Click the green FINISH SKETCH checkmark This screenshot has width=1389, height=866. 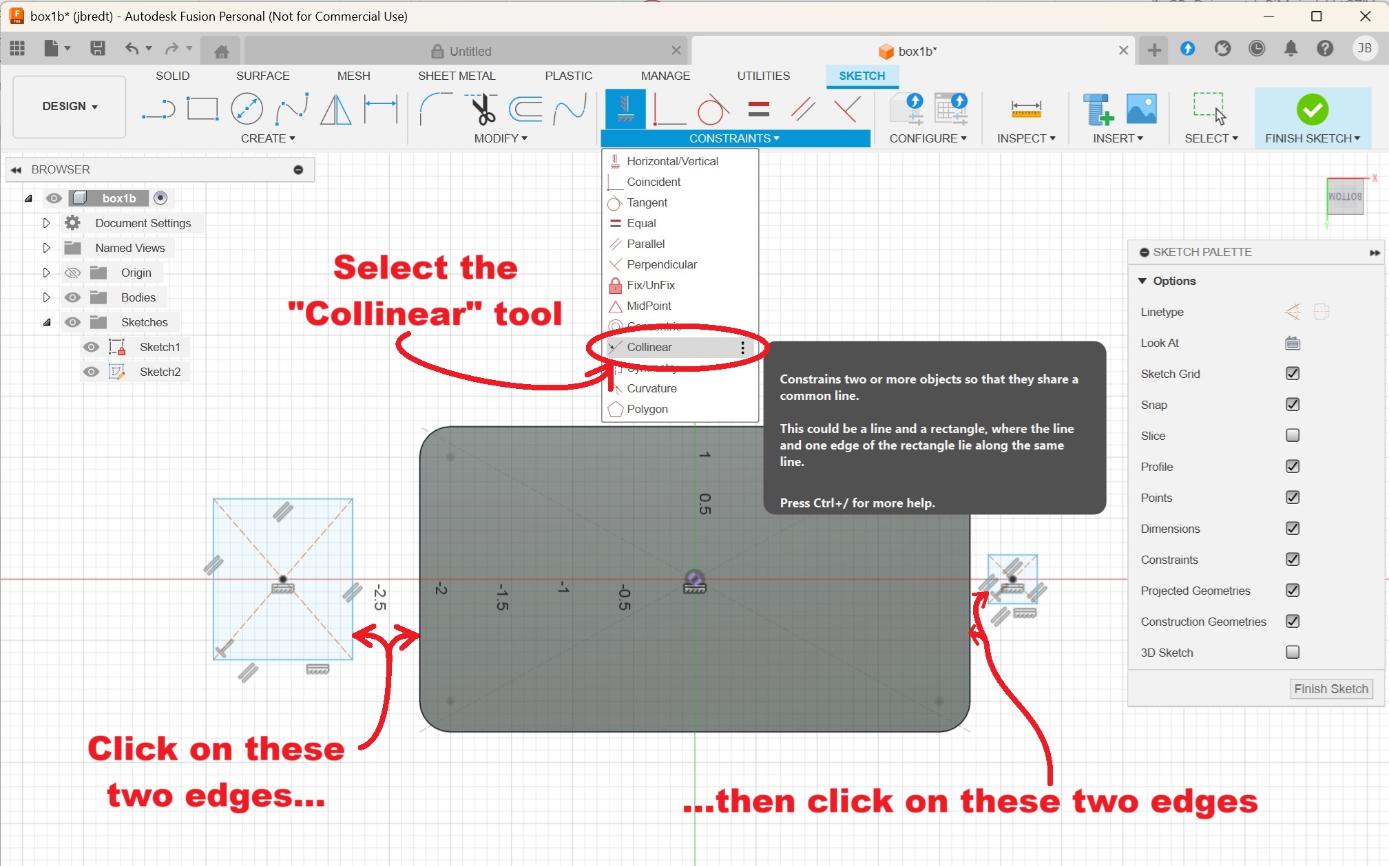[x=1312, y=109]
